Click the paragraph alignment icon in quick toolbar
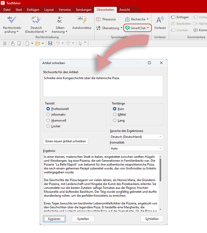The height and width of the screenshot is (233, 207). [5, 44]
